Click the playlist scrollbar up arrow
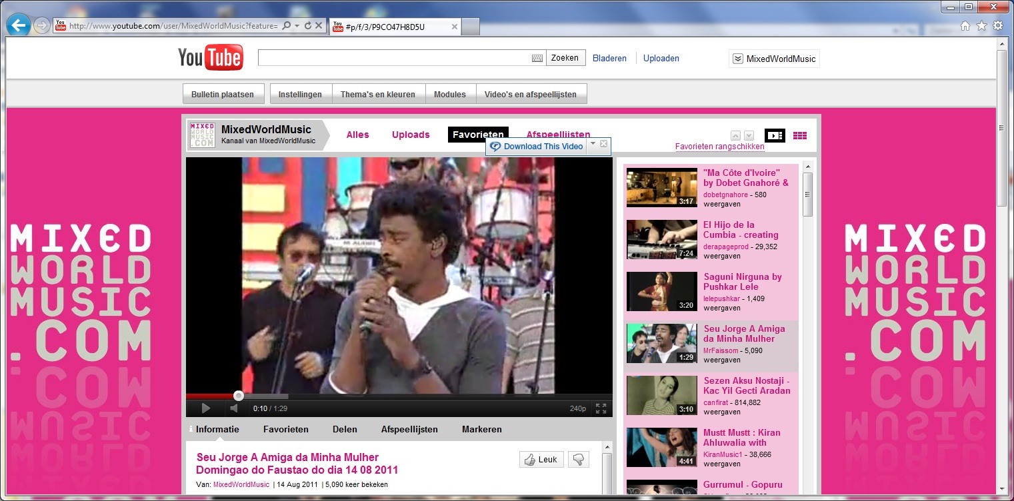Image resolution: width=1014 pixels, height=501 pixels. point(807,166)
